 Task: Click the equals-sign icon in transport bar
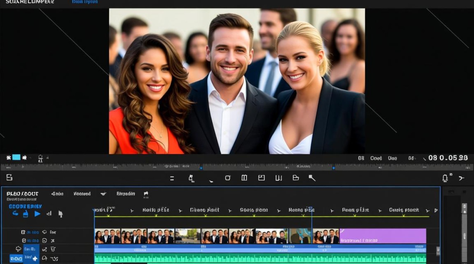(x=172, y=178)
